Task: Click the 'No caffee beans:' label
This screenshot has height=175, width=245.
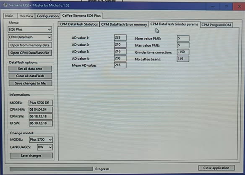Action: (x=148, y=59)
